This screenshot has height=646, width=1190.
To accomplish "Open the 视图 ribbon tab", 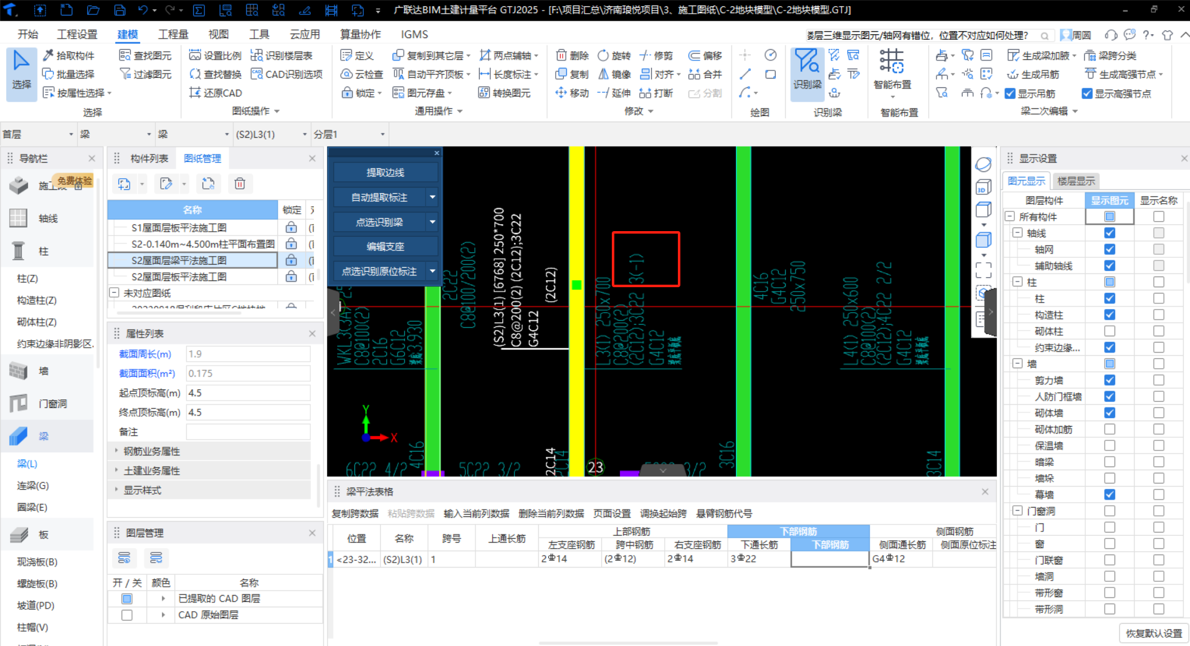I will pos(218,34).
